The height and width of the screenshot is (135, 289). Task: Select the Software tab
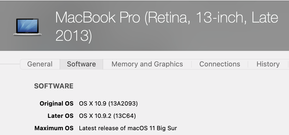point(81,64)
